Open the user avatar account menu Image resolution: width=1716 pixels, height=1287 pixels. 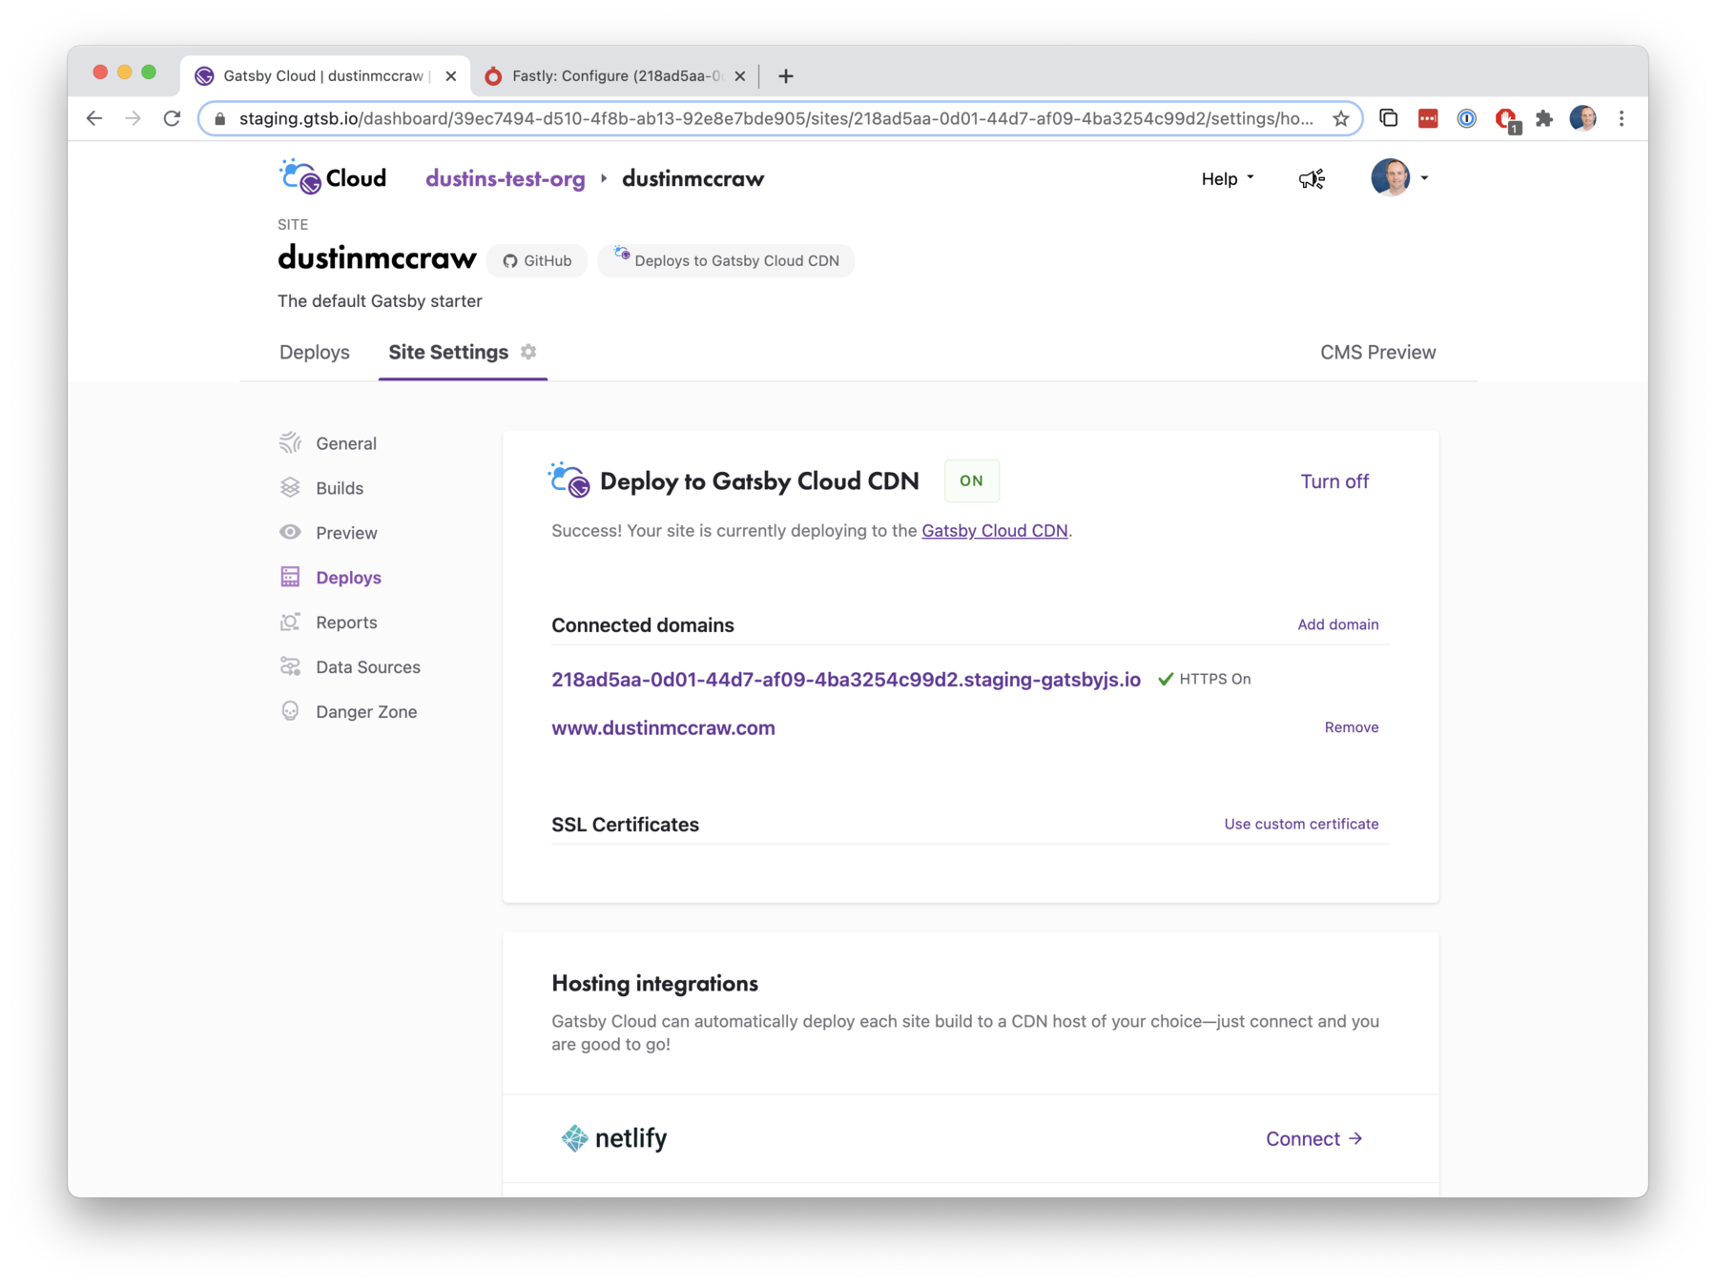pyautogui.click(x=1398, y=177)
